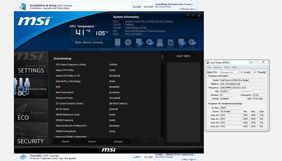The height and width of the screenshot is (161, 282).
Task: Choose the USB Key boot device icon
Action: [x=160, y=43]
